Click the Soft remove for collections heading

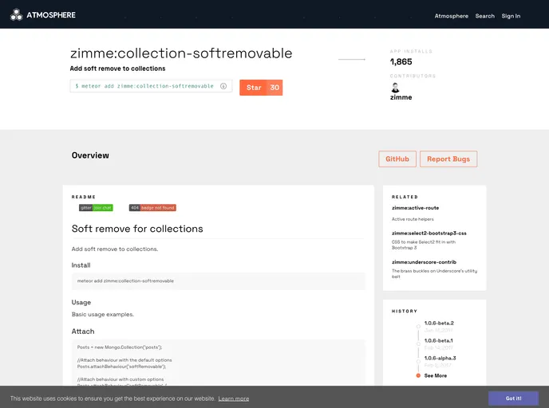pos(137,229)
